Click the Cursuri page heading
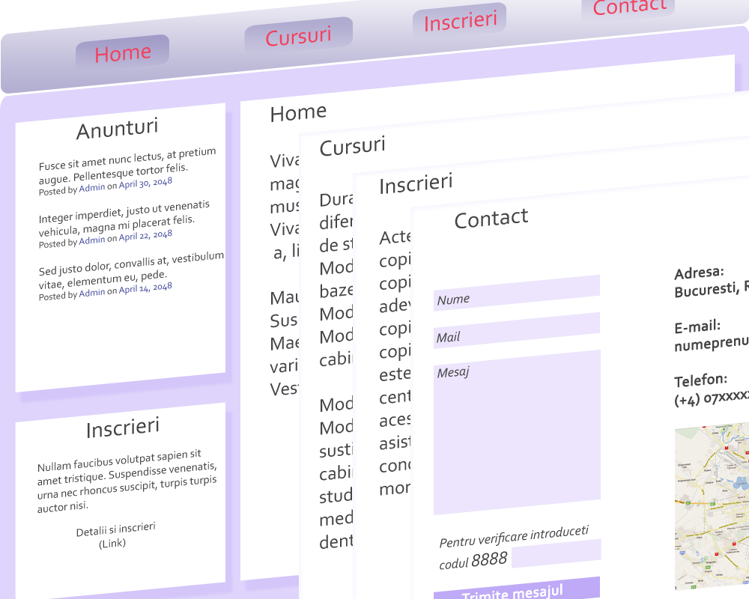Image resolution: width=749 pixels, height=599 pixels. pos(353,146)
